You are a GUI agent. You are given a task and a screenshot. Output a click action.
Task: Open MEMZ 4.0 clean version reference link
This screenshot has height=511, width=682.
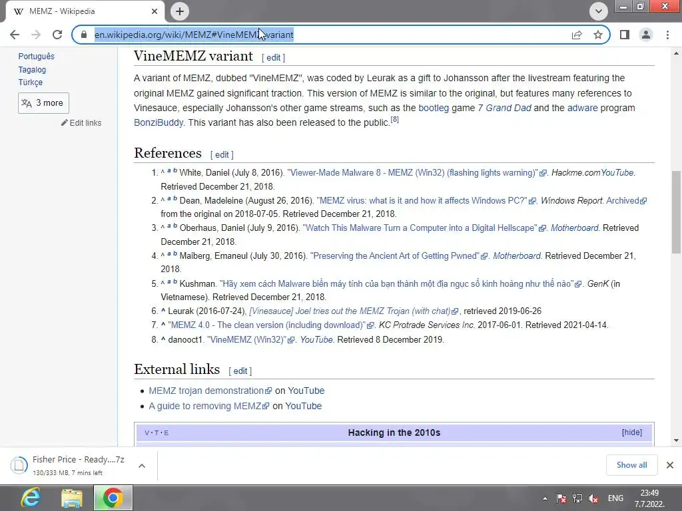click(x=271, y=325)
